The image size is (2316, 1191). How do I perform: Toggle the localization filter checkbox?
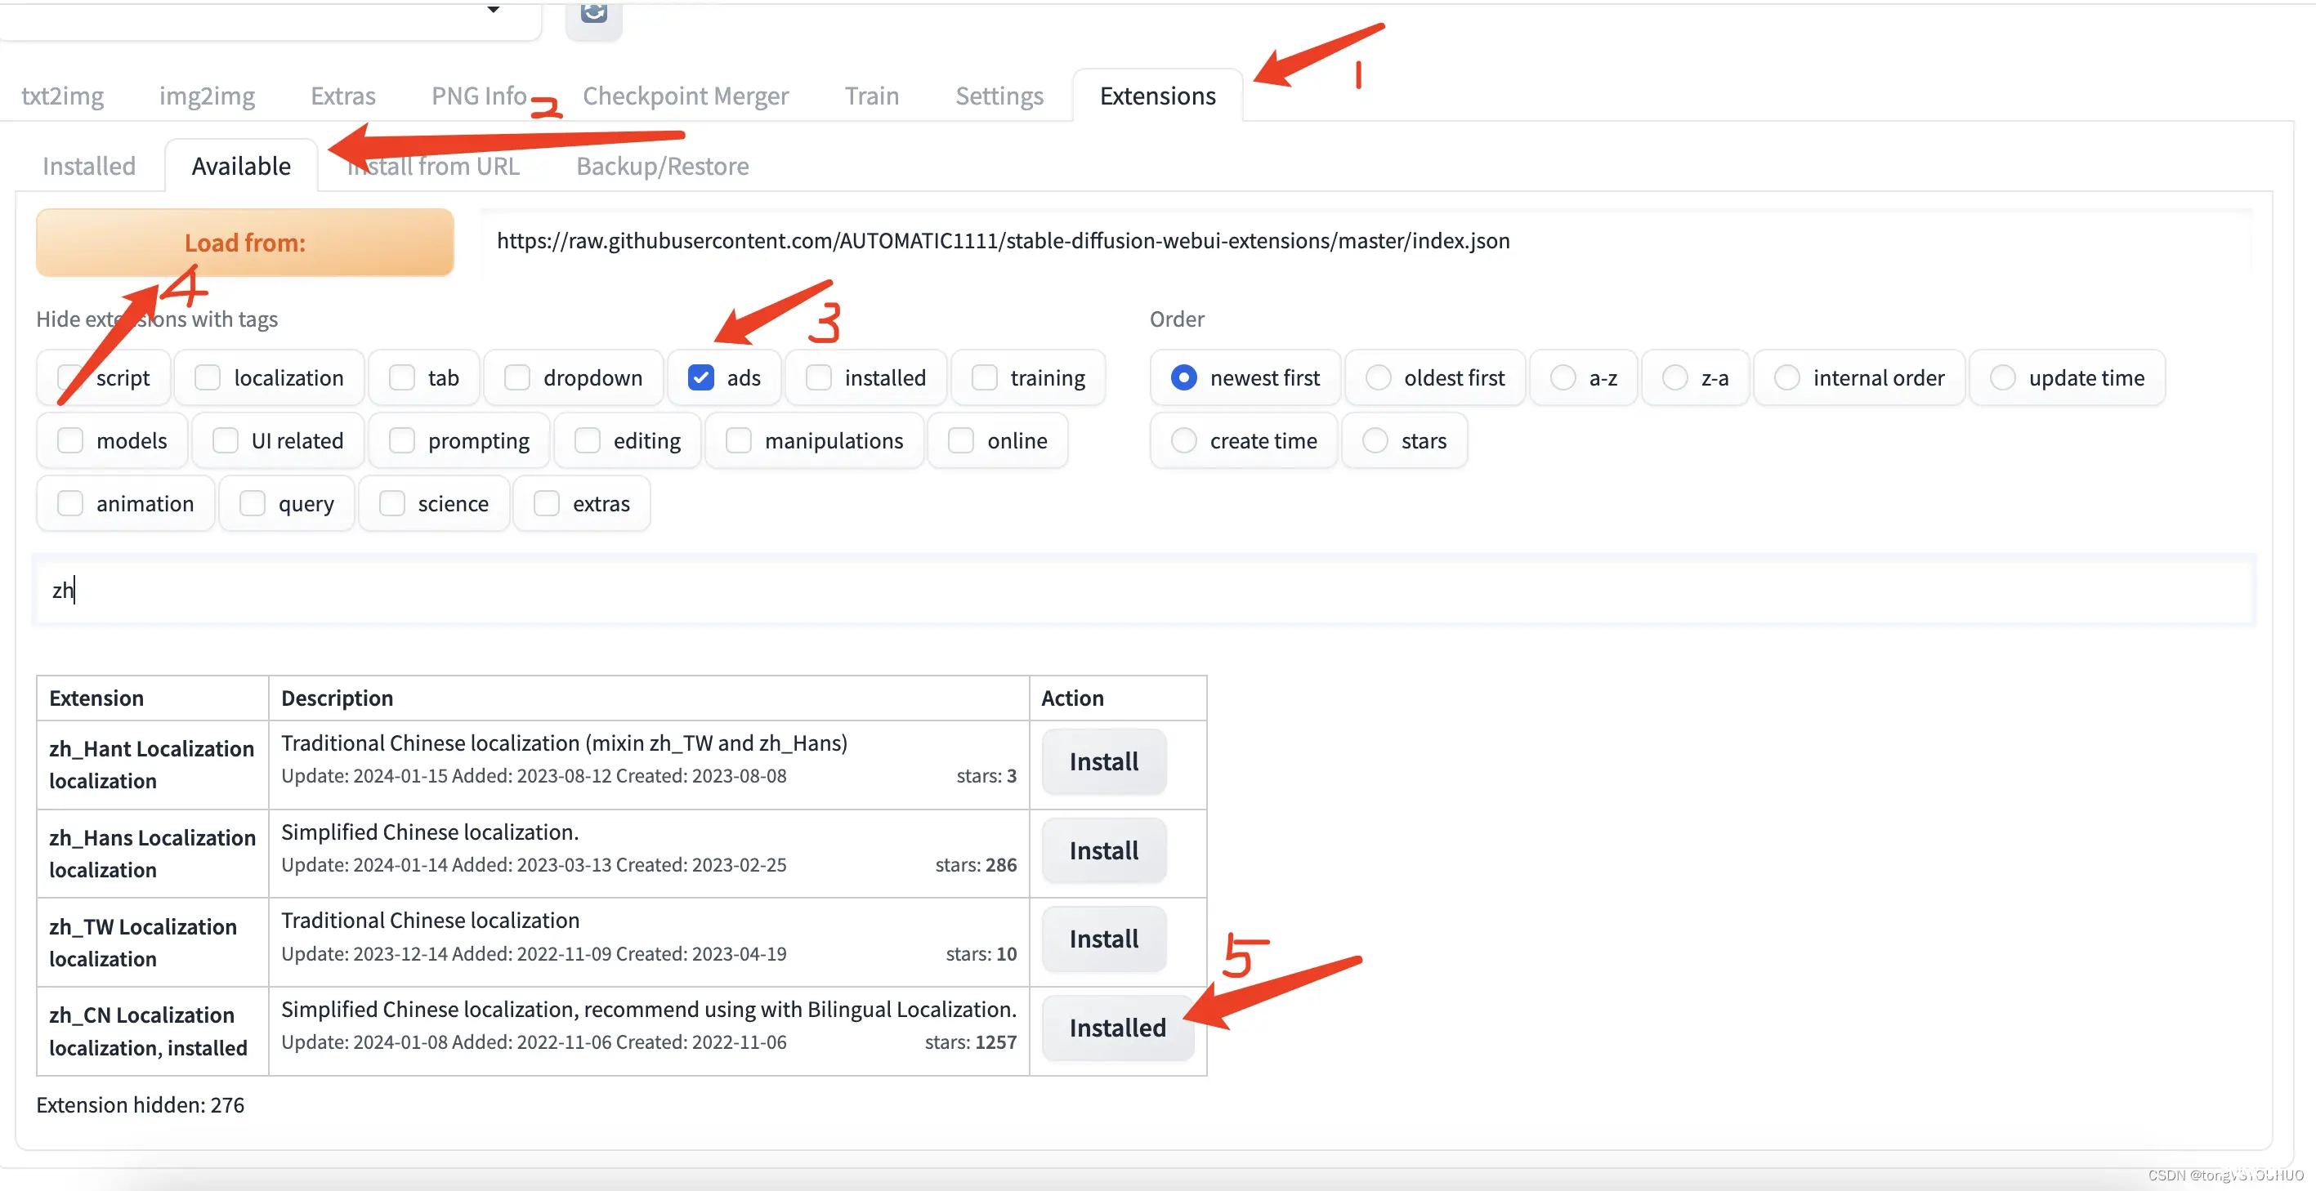coord(208,377)
